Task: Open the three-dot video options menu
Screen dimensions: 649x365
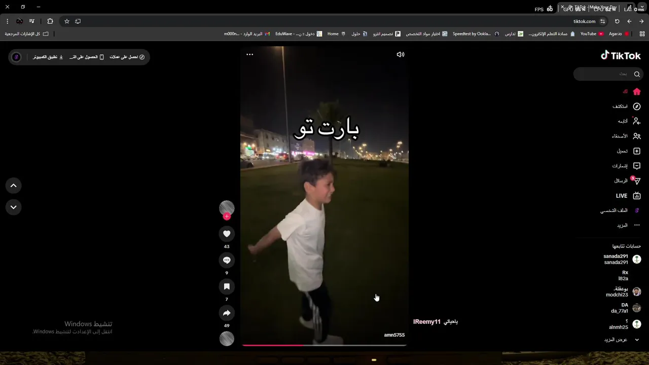Action: (x=249, y=54)
